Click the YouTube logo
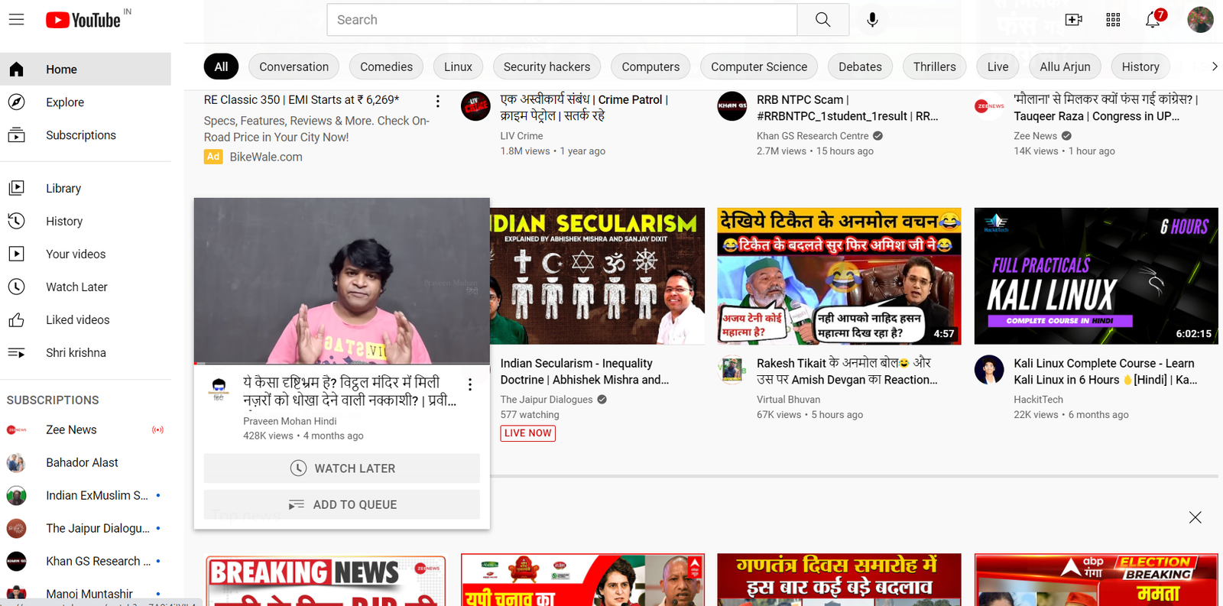This screenshot has width=1223, height=606. (x=83, y=20)
